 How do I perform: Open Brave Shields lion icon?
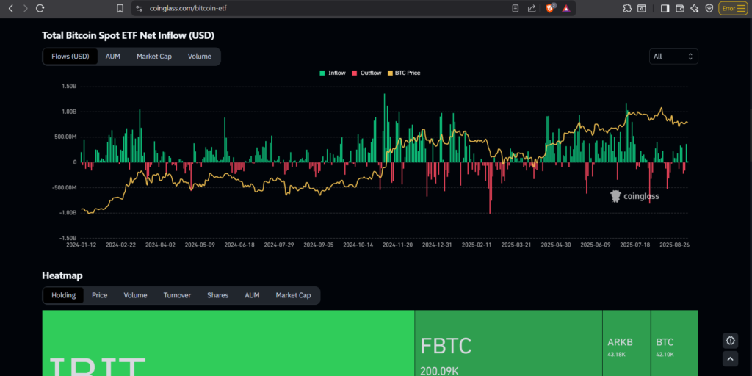[551, 7]
